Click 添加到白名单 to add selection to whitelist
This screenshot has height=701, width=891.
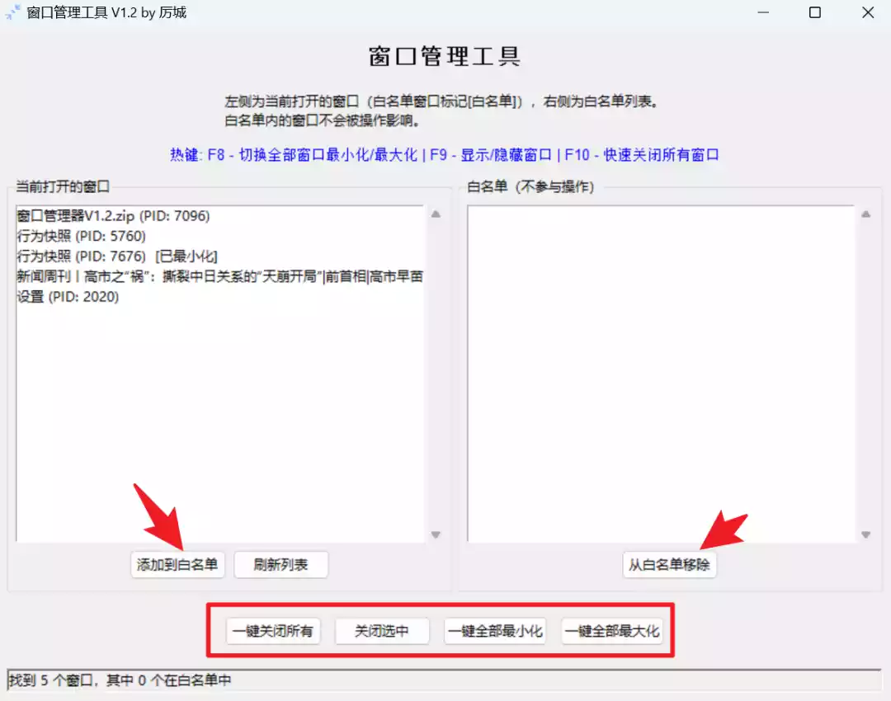177,564
